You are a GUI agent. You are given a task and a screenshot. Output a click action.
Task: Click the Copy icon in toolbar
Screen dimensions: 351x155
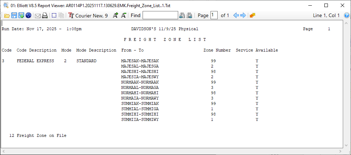(61, 15)
